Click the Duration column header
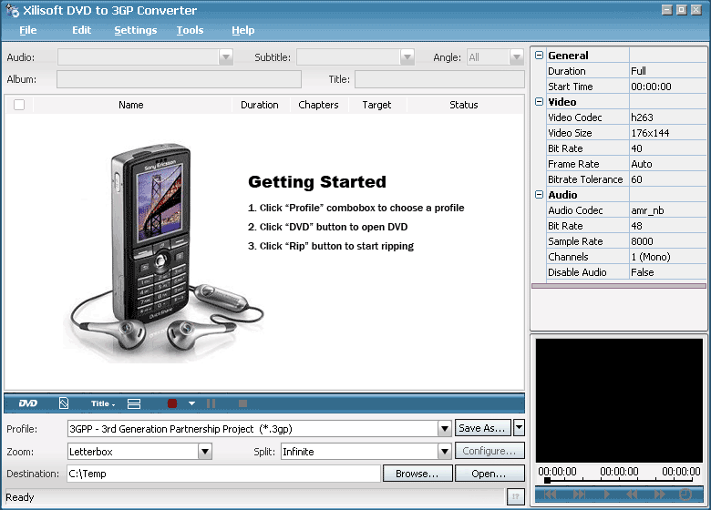Viewport: 711px width, 510px height. pos(260,105)
